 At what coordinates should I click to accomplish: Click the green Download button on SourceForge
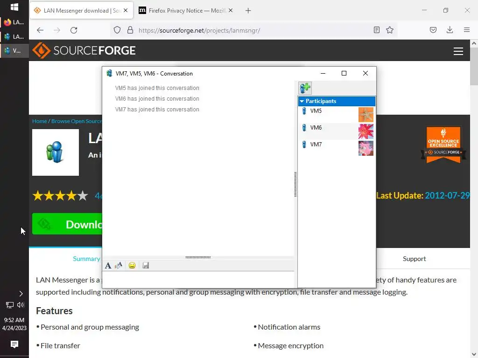67,224
